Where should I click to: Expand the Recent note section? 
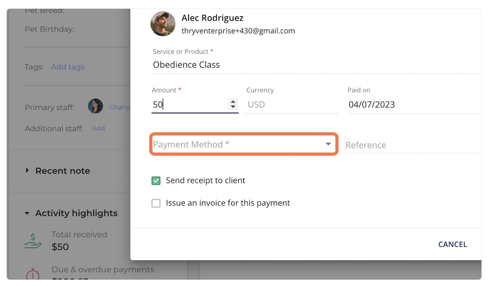pos(27,170)
